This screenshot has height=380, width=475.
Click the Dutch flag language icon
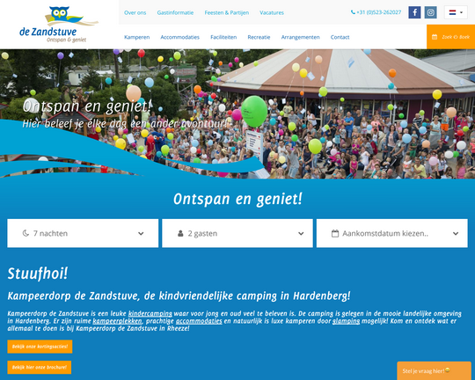452,12
